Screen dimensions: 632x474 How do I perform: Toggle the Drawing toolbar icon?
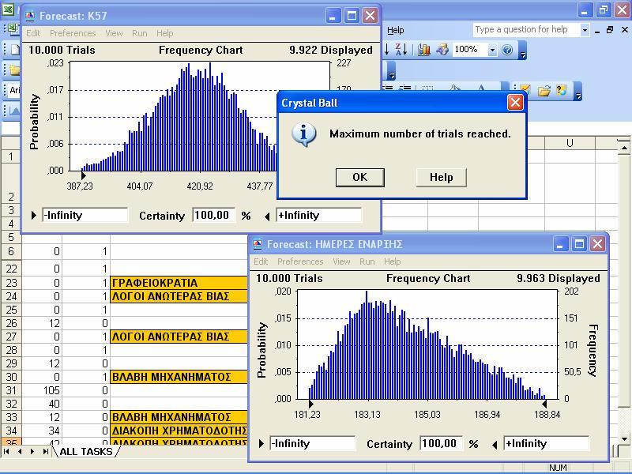[442, 50]
